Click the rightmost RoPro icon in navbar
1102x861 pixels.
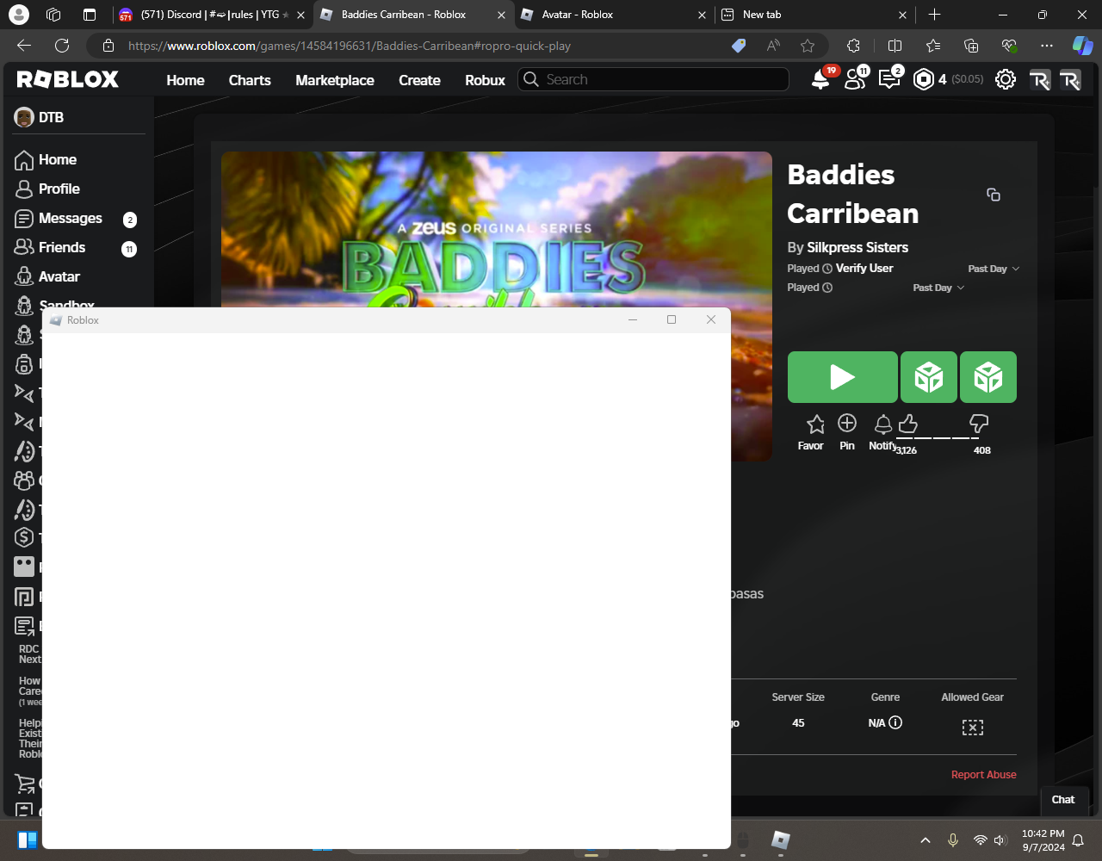tap(1070, 79)
